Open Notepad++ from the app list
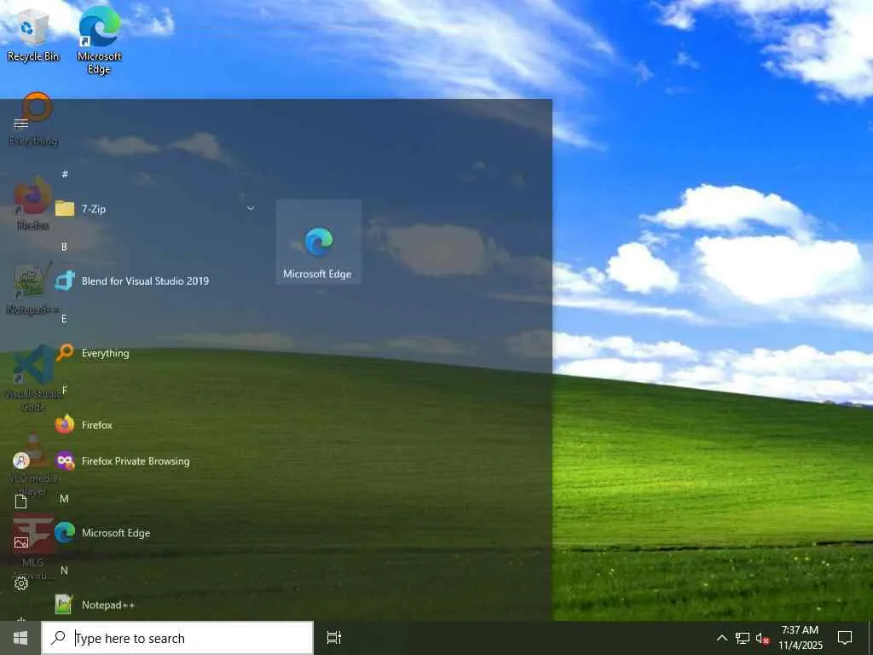Screen dimensions: 873x655 [x=155, y=605]
